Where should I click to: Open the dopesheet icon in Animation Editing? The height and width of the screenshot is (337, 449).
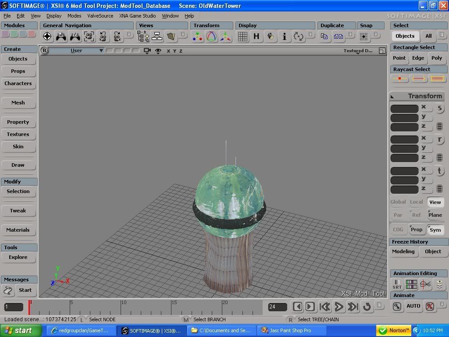411,284
